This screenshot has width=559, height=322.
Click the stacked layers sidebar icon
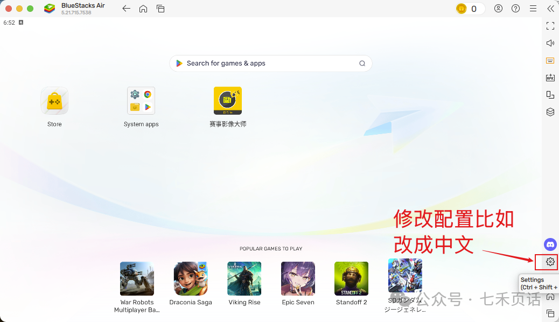(550, 112)
